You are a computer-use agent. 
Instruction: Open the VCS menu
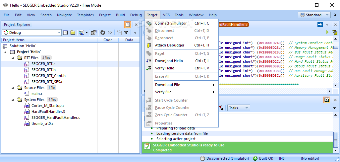click(x=166, y=15)
